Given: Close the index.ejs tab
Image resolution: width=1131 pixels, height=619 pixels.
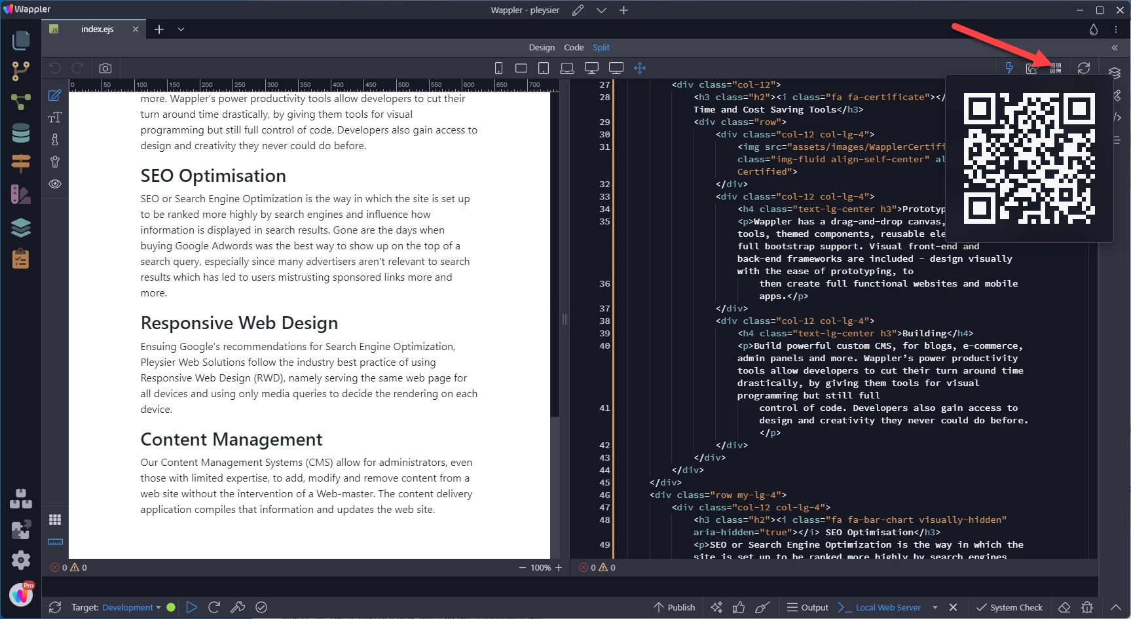Looking at the screenshot, I should [x=136, y=29].
